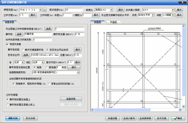
Task: Toggle 考虑风荷载 checkbox
Action: (7, 44)
